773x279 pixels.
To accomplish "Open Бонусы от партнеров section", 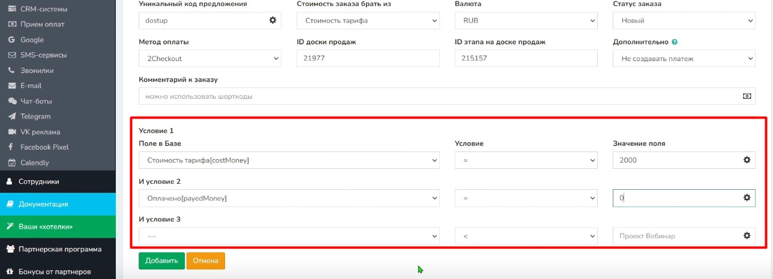I will [58, 272].
